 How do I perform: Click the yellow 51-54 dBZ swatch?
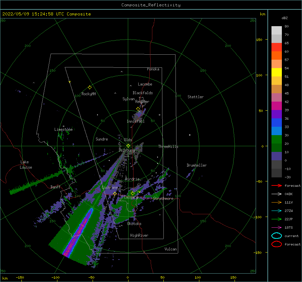tap(276, 72)
